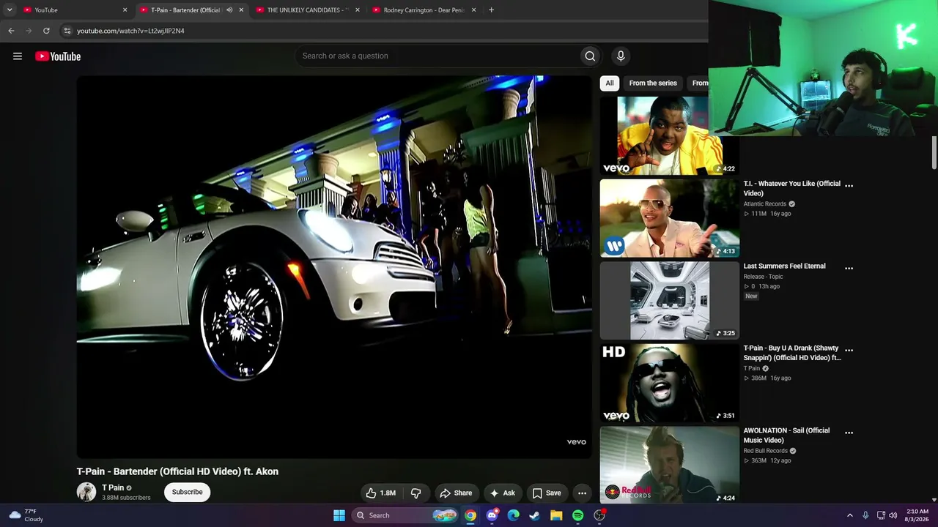Click the Atlantic Records channel name
Screen dimensions: 938x527
point(765,204)
